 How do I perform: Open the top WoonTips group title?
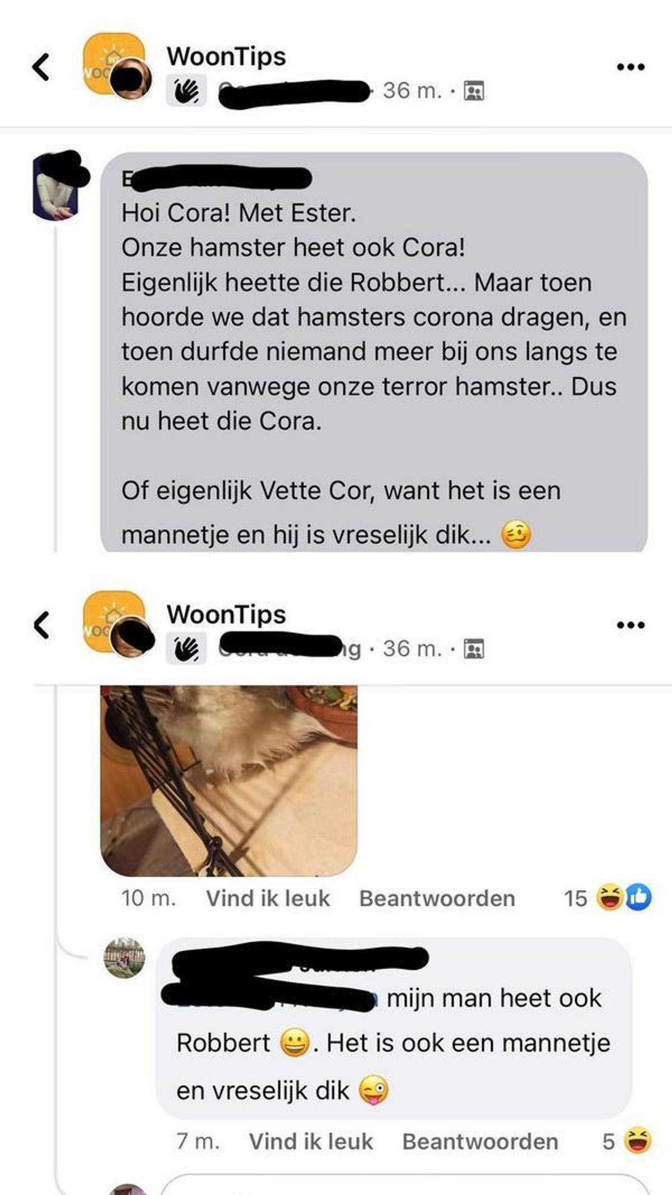click(226, 56)
